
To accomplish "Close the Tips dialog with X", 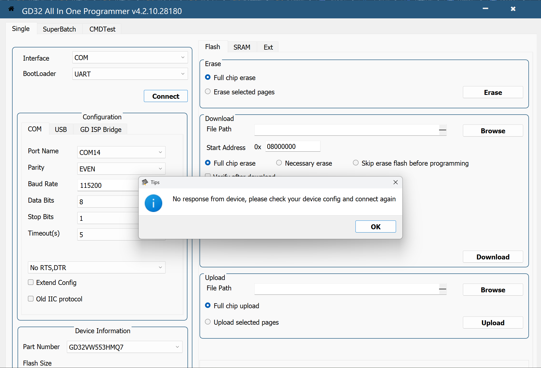I will tap(395, 182).
